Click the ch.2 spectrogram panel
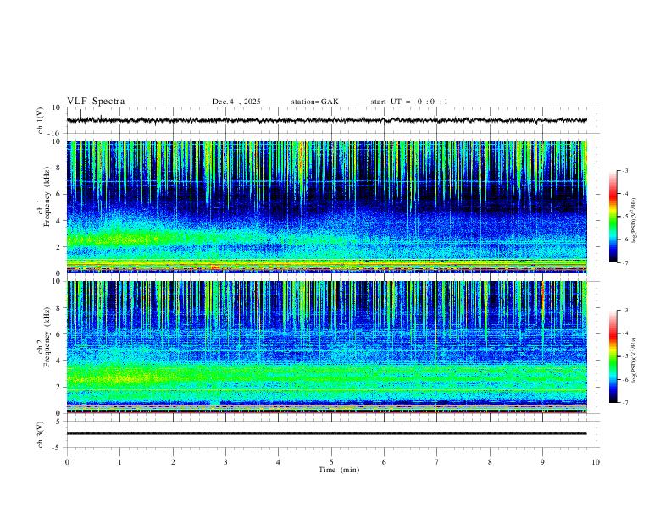The height and width of the screenshot is (518, 671). [x=326, y=347]
